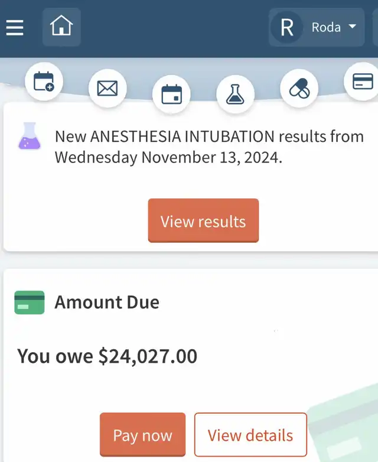The height and width of the screenshot is (462, 378).
Task: Click the green Amount Due card icon
Action: [30, 302]
